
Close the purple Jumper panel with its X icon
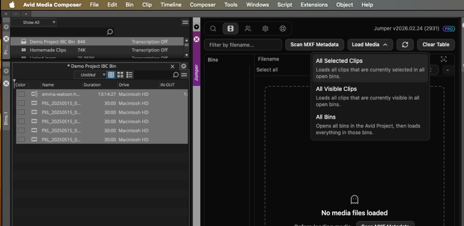[x=197, y=39]
